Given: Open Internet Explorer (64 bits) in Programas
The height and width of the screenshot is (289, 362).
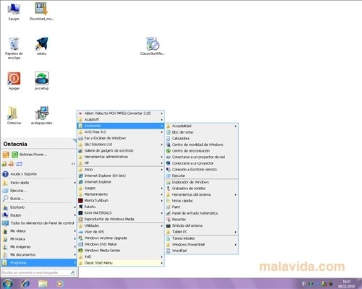Looking at the screenshot, I should point(121,176).
